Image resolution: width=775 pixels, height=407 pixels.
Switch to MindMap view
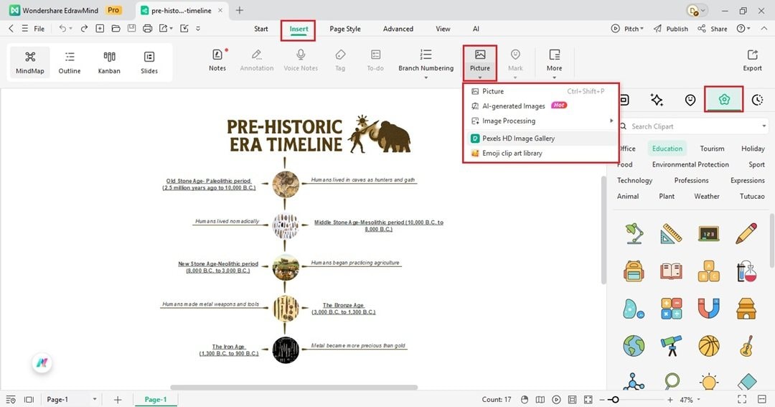[30, 62]
